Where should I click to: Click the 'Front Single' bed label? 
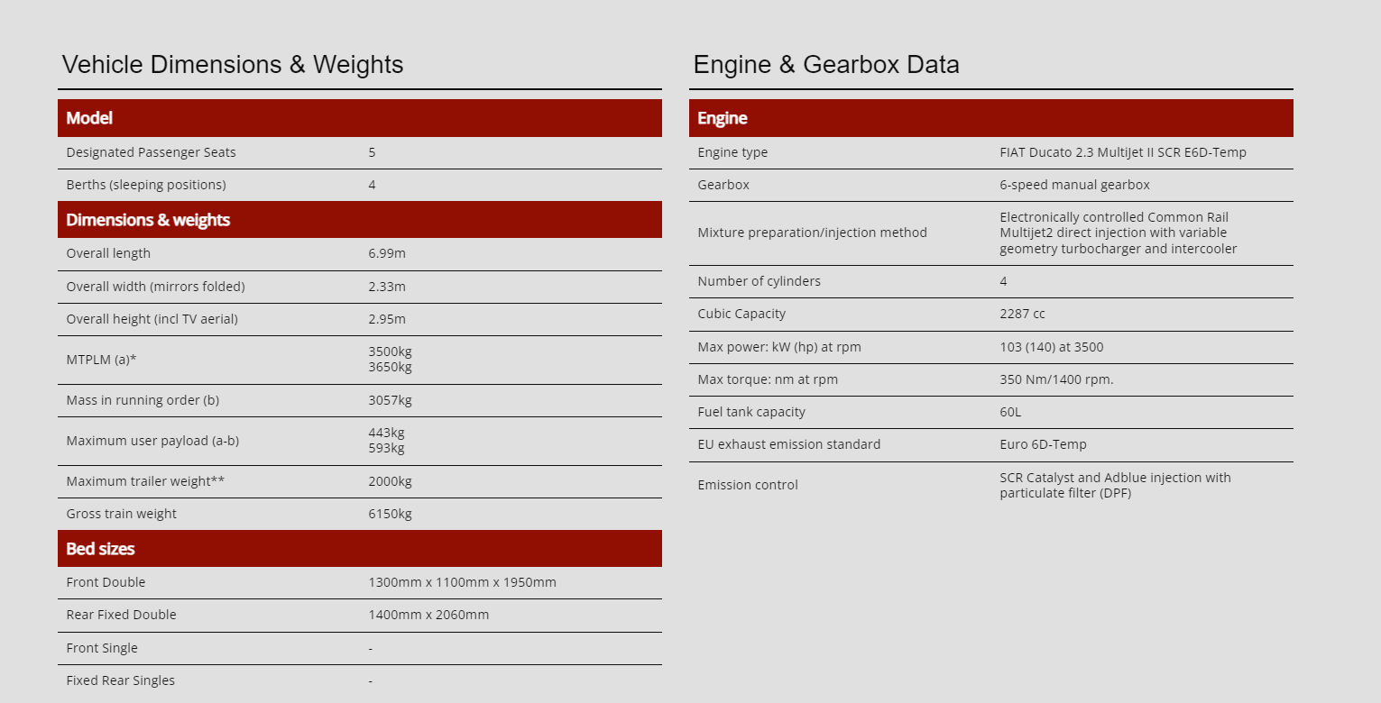tap(102, 648)
